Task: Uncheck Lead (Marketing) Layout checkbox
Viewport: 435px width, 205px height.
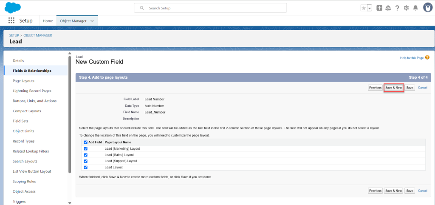Action: coord(86,148)
